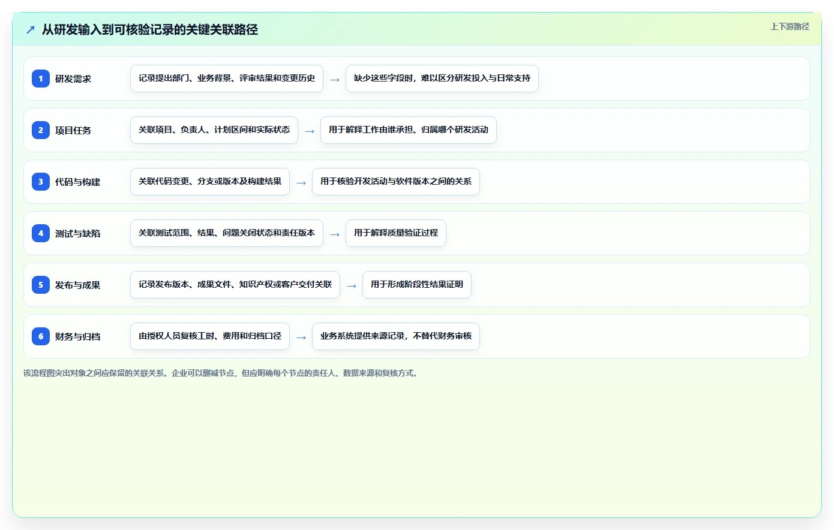Click the box 记录提出部门、业务背景、评审结果和变更历史
This screenshot has width=834, height=530.
click(227, 79)
